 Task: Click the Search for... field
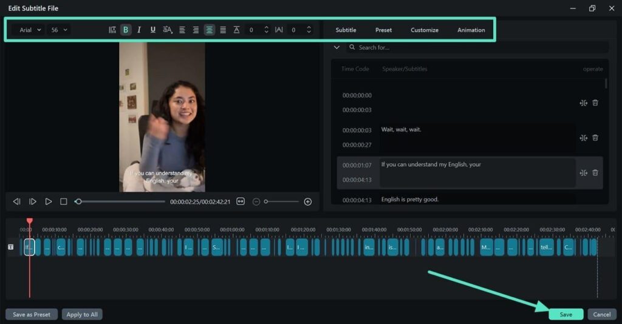click(x=477, y=47)
